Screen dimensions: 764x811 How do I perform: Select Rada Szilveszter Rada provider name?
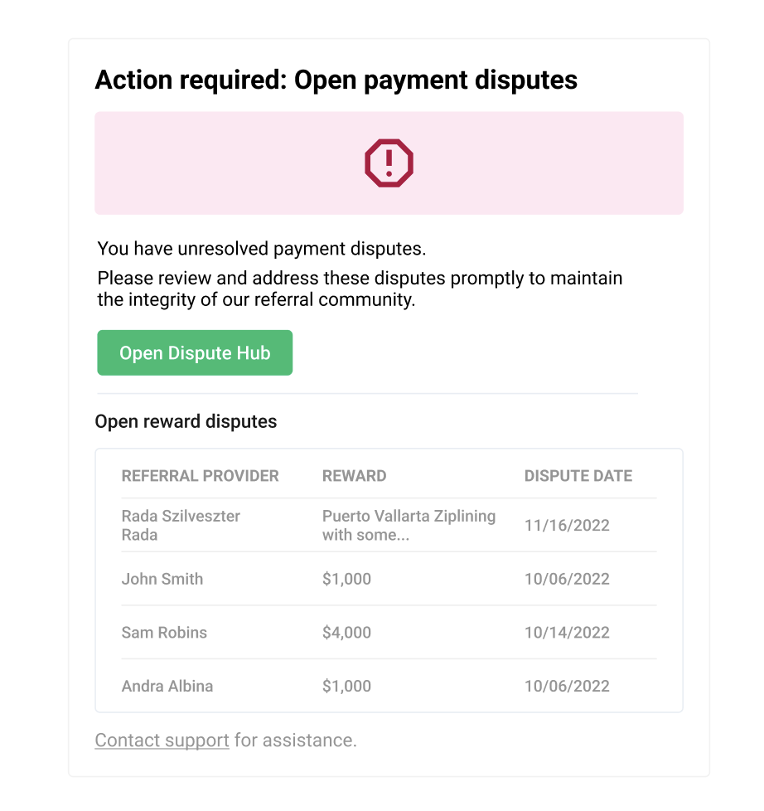coord(181,525)
